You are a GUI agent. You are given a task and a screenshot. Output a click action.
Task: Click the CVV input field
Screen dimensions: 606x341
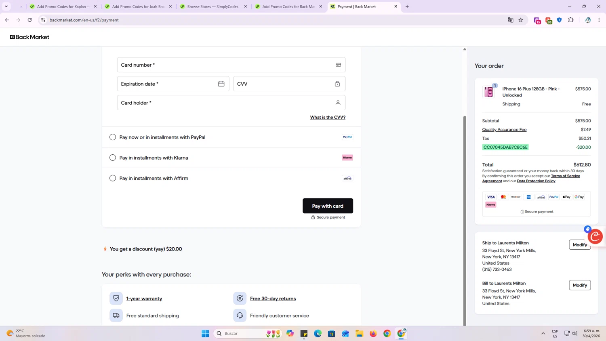289,84
